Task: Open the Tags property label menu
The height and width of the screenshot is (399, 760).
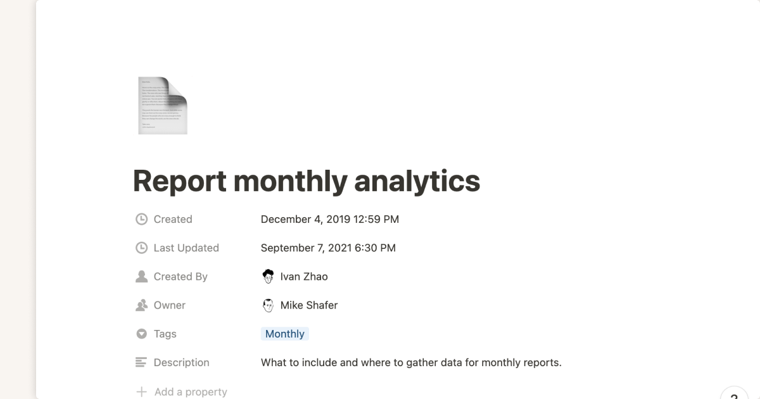Action: (x=165, y=334)
